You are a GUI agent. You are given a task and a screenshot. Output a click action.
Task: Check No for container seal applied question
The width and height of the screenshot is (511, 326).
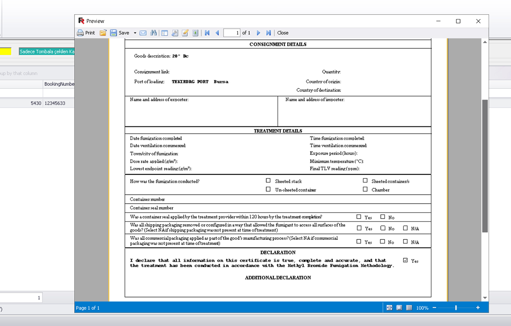click(x=383, y=217)
